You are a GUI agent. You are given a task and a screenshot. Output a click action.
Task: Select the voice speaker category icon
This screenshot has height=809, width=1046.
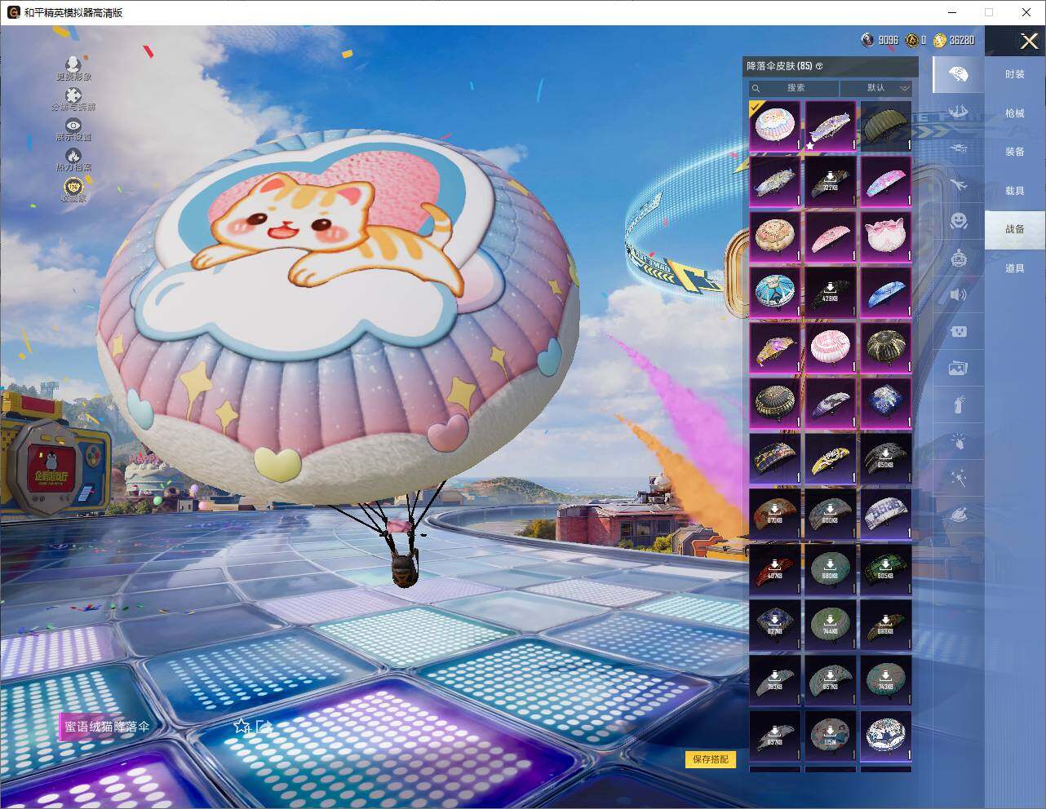pyautogui.click(x=959, y=294)
